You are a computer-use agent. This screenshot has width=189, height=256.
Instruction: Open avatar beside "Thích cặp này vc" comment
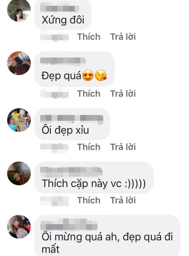(x=19, y=173)
